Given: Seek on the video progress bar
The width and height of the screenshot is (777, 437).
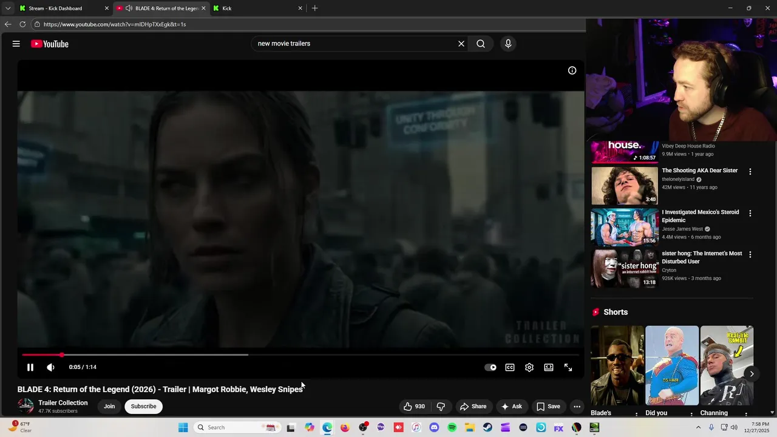Looking at the screenshot, I should click(300, 354).
